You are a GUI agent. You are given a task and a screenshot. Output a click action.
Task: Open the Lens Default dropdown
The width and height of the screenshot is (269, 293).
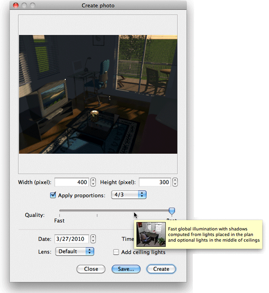click(x=74, y=252)
